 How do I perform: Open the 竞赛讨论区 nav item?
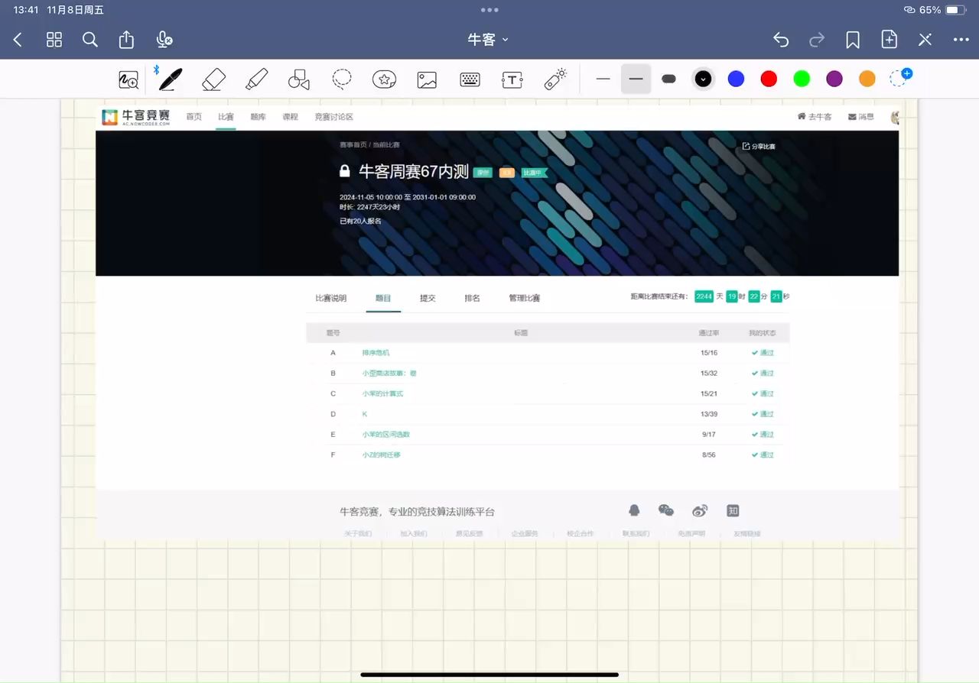333,117
